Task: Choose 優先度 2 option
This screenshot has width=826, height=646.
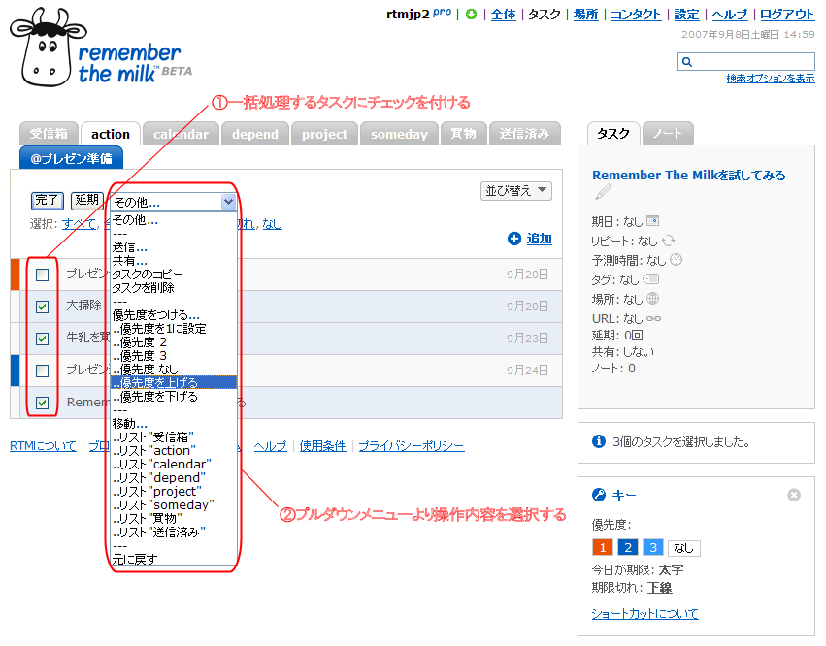Action: pos(174,342)
